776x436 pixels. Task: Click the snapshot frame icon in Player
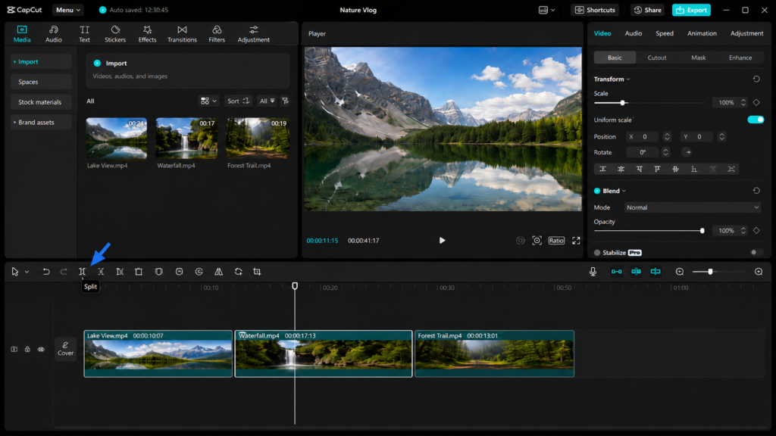tap(537, 240)
